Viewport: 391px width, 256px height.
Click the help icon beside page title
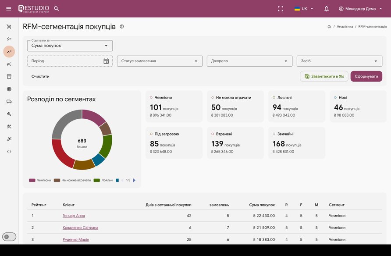(x=122, y=26)
